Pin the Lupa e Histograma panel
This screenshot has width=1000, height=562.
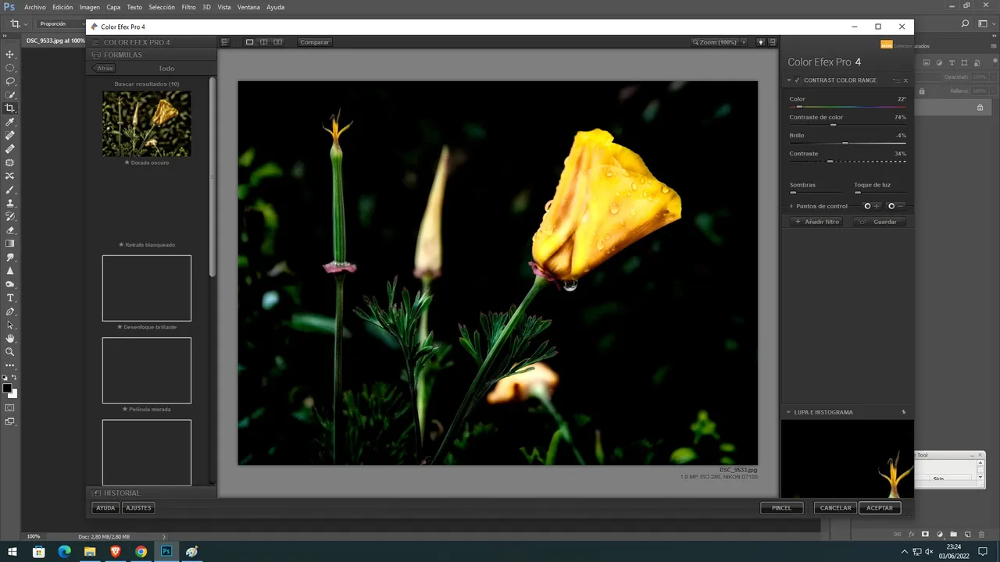(x=904, y=412)
